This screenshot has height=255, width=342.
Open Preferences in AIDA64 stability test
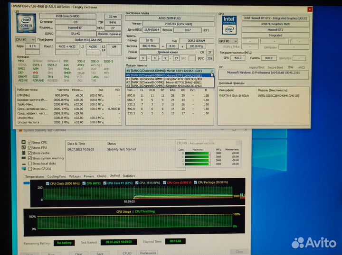pos(148,253)
